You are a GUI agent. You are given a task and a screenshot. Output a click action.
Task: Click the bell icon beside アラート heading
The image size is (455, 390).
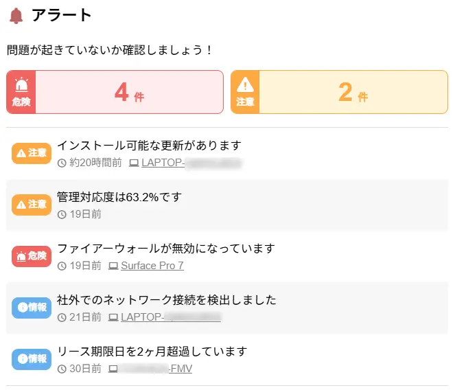pos(16,15)
